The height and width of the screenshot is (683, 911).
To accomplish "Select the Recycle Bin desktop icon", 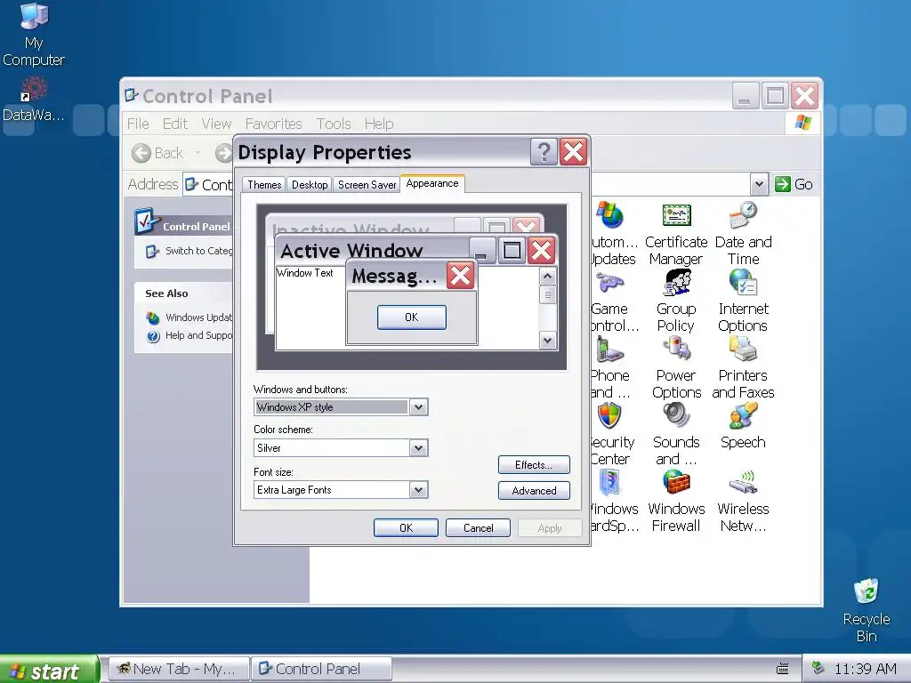I will (867, 610).
